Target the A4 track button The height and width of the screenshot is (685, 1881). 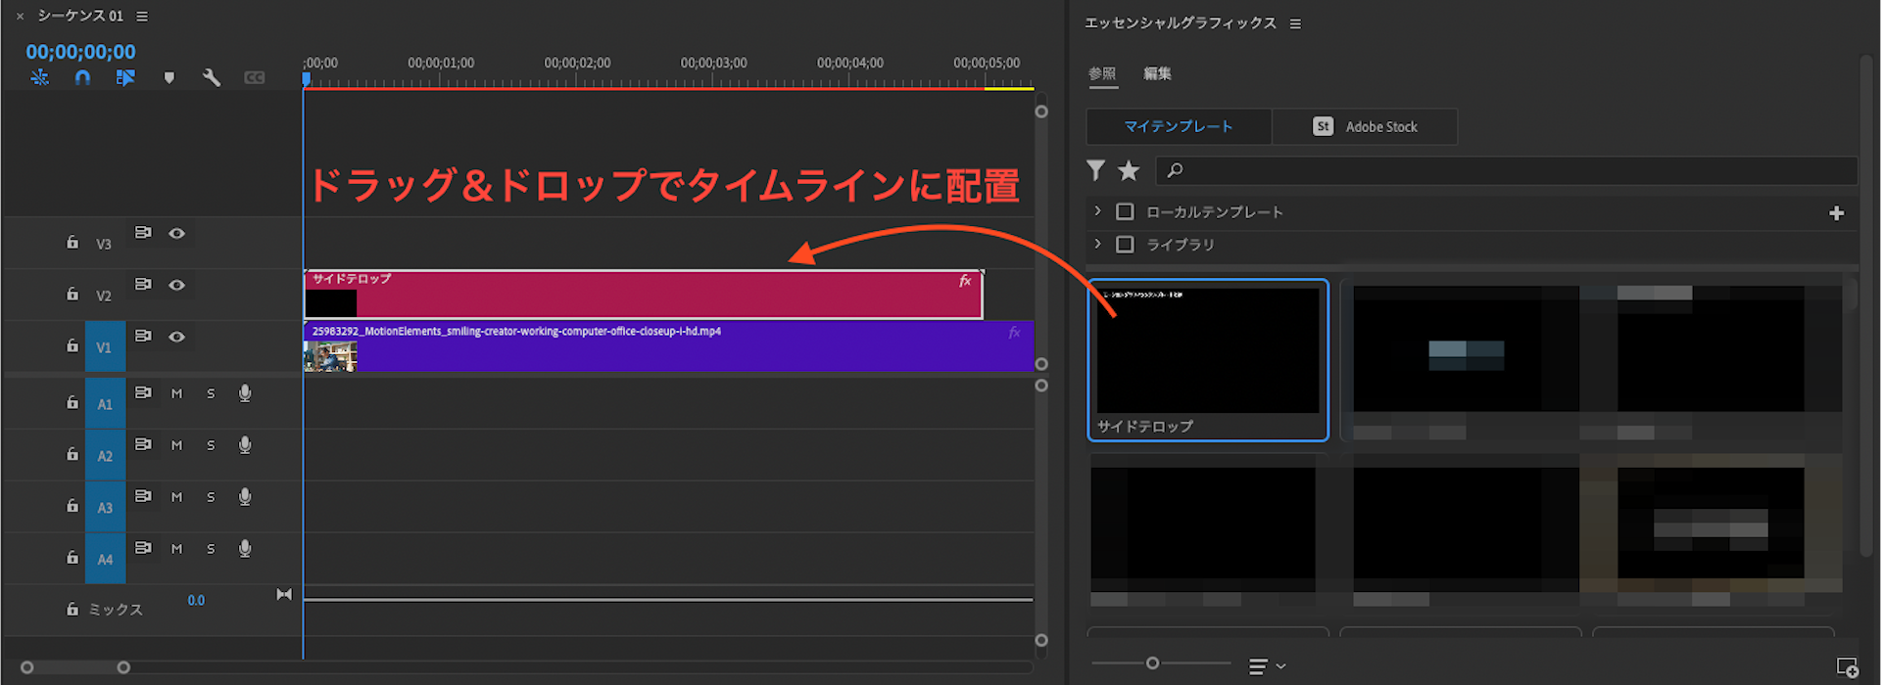click(x=105, y=559)
